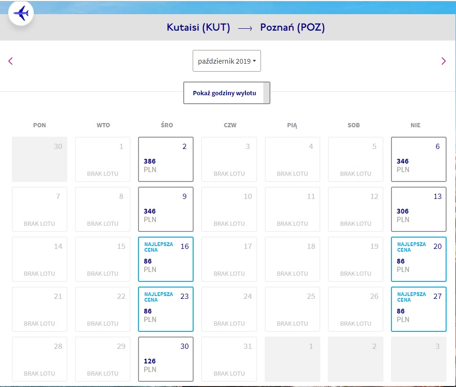Open the październik 2019 month dropdown
Viewport: 456px width, 387px height.
point(227,61)
